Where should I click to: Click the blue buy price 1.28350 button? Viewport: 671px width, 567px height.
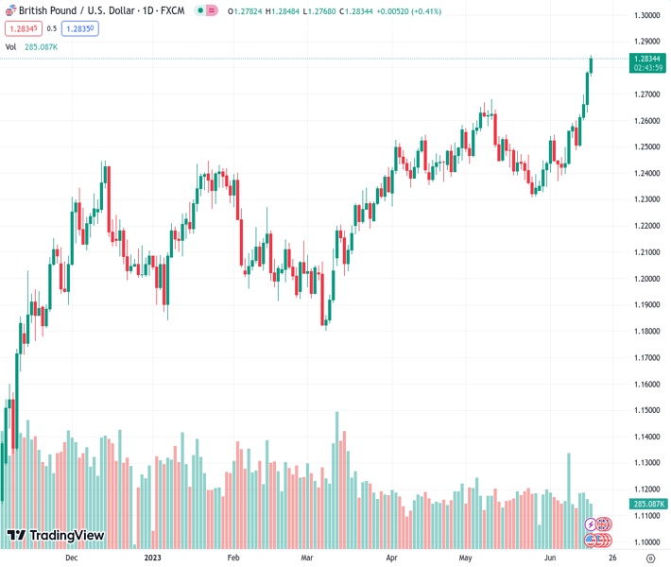click(80, 28)
